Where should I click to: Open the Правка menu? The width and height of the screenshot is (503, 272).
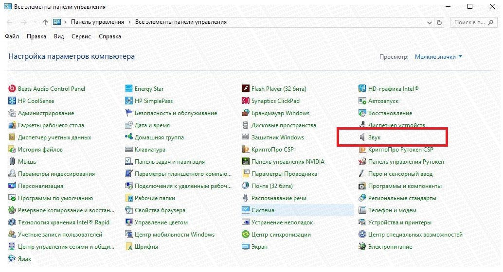click(x=36, y=36)
